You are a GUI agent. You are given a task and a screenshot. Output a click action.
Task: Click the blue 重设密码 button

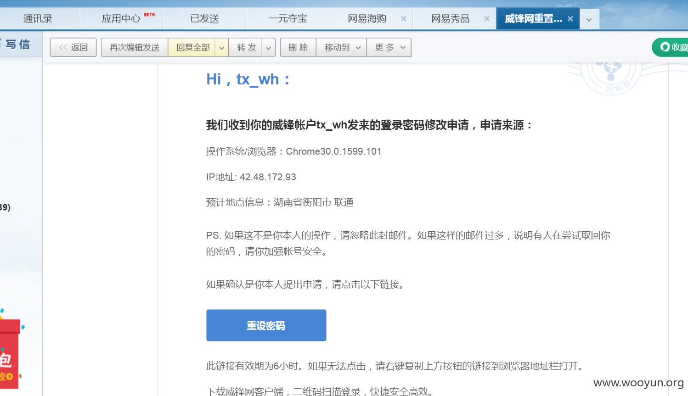point(266,325)
